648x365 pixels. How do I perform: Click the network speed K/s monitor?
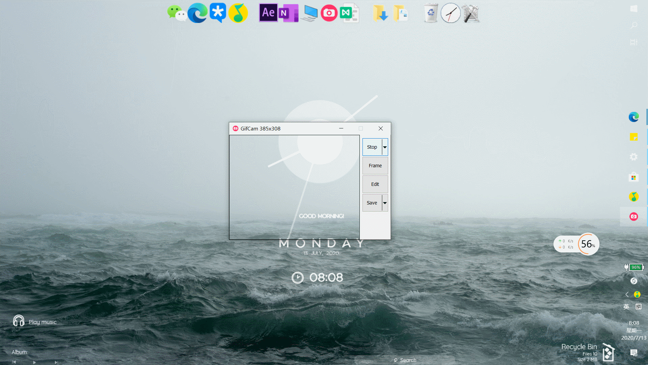click(566, 244)
